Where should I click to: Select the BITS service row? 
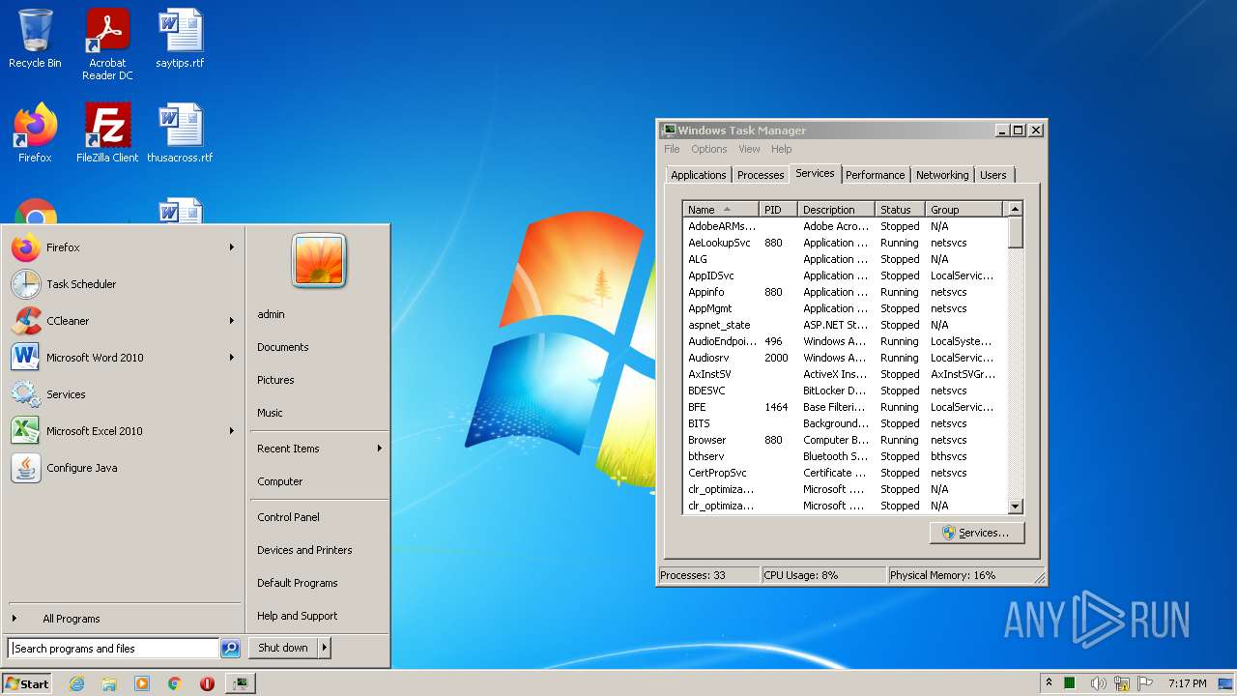point(845,423)
